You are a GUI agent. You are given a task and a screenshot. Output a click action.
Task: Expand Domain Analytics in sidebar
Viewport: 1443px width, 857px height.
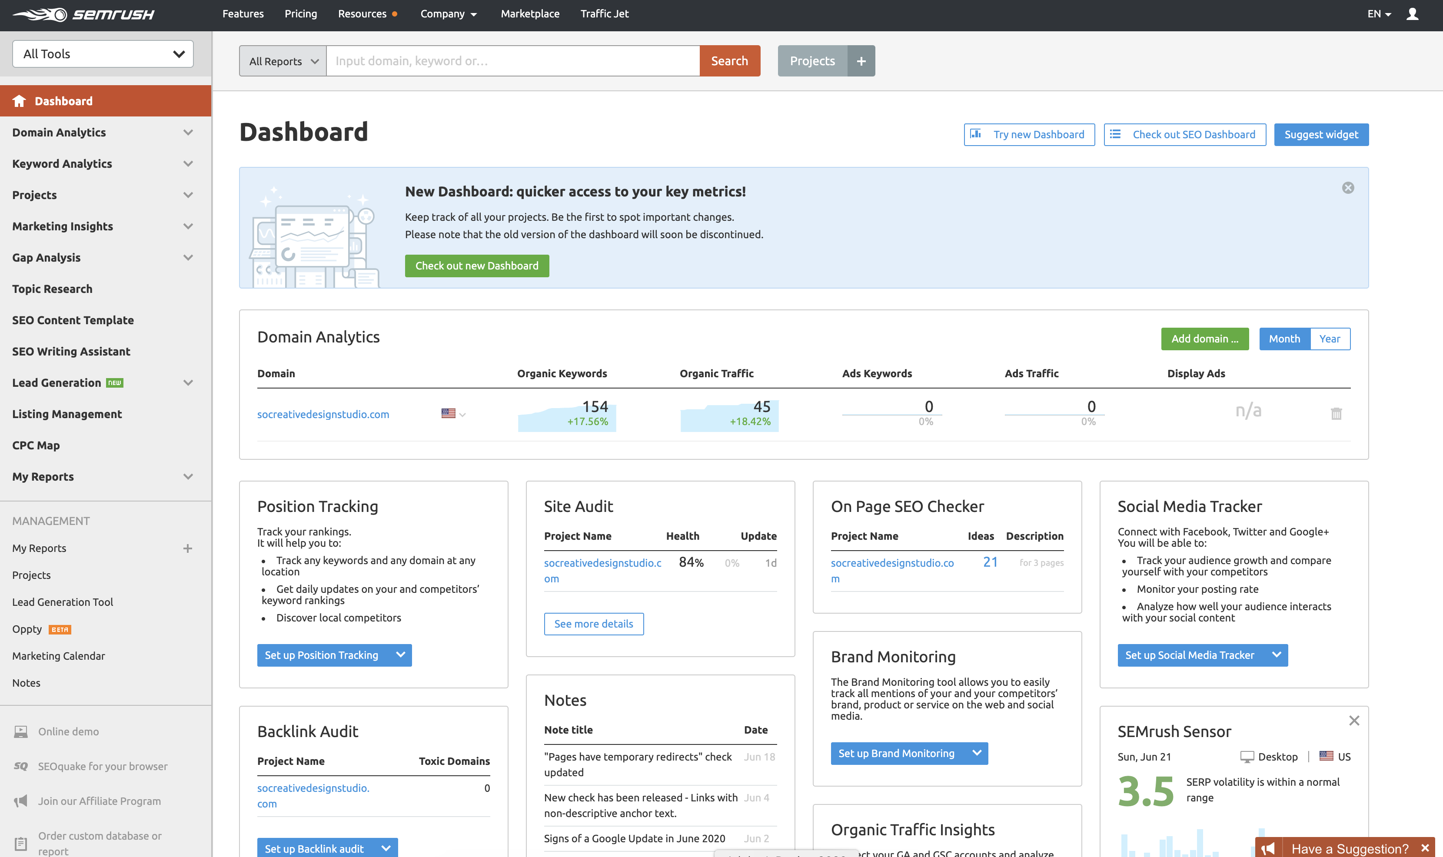pos(188,132)
